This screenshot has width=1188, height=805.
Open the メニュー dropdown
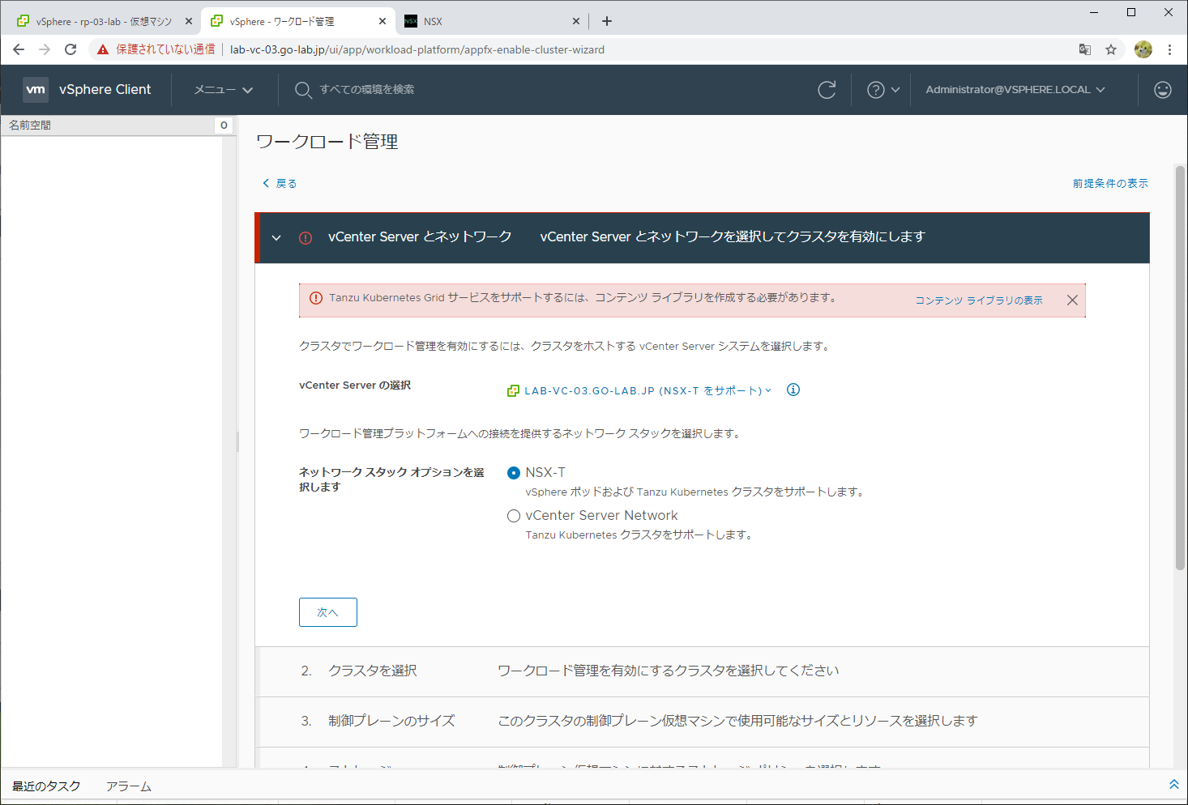click(224, 90)
